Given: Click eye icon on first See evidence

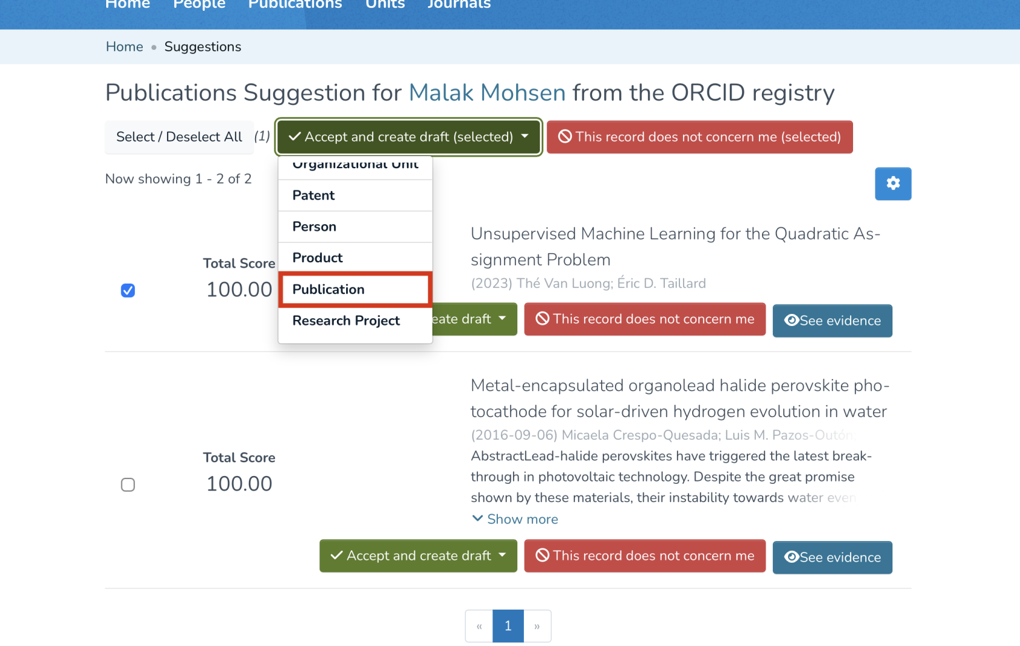Looking at the screenshot, I should point(791,320).
